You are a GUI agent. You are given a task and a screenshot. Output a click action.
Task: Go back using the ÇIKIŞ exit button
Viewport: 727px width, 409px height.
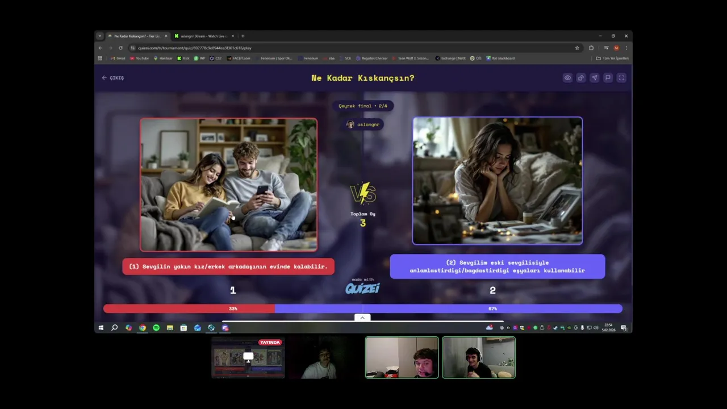click(113, 78)
